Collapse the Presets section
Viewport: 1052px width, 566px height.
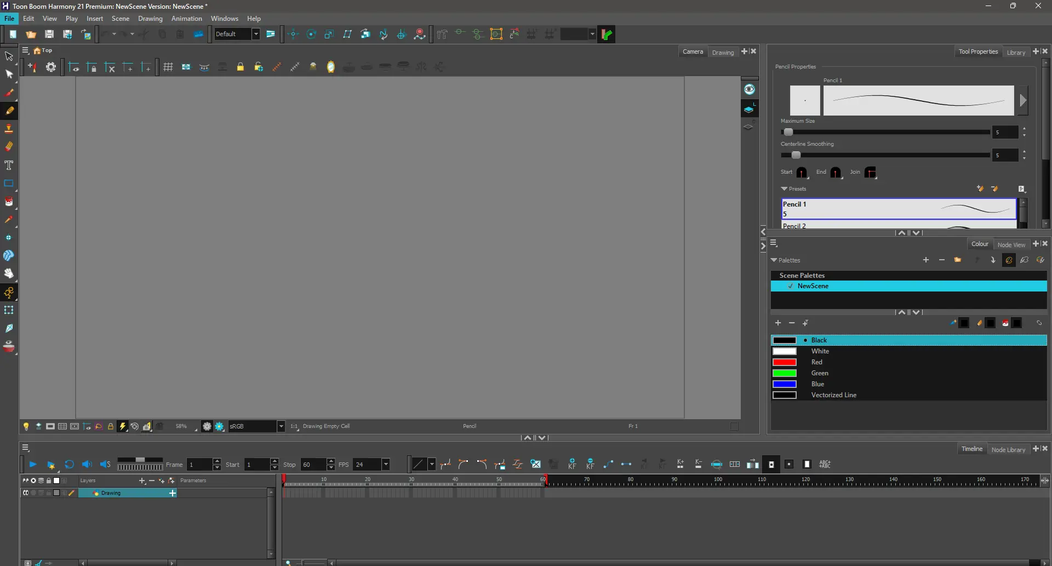coord(784,189)
